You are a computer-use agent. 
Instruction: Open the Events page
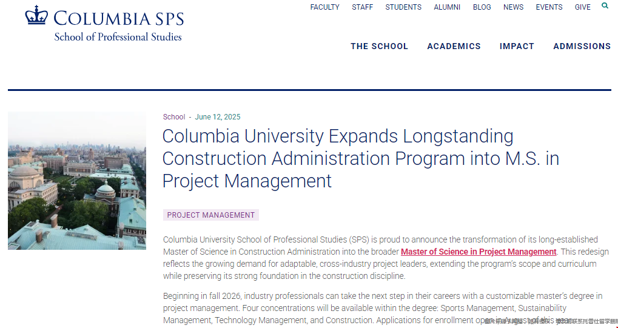point(549,7)
